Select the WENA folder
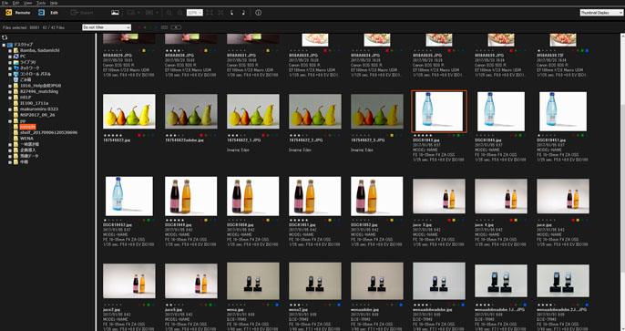This screenshot has height=331, width=625. (x=26, y=139)
